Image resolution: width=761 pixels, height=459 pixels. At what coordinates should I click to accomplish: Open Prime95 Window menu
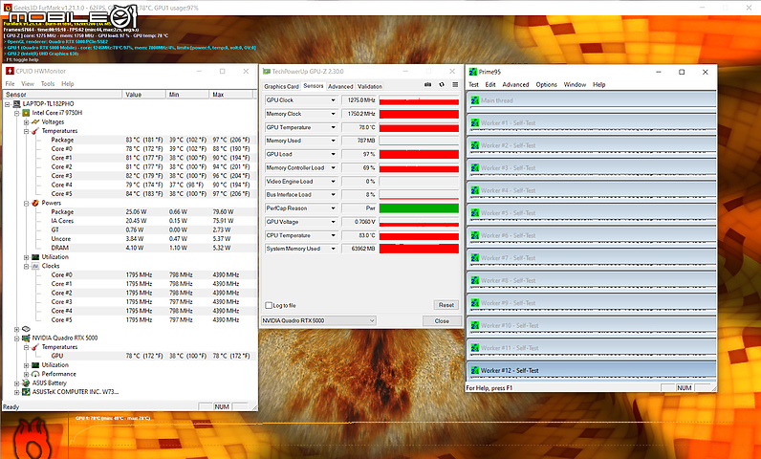tap(575, 84)
